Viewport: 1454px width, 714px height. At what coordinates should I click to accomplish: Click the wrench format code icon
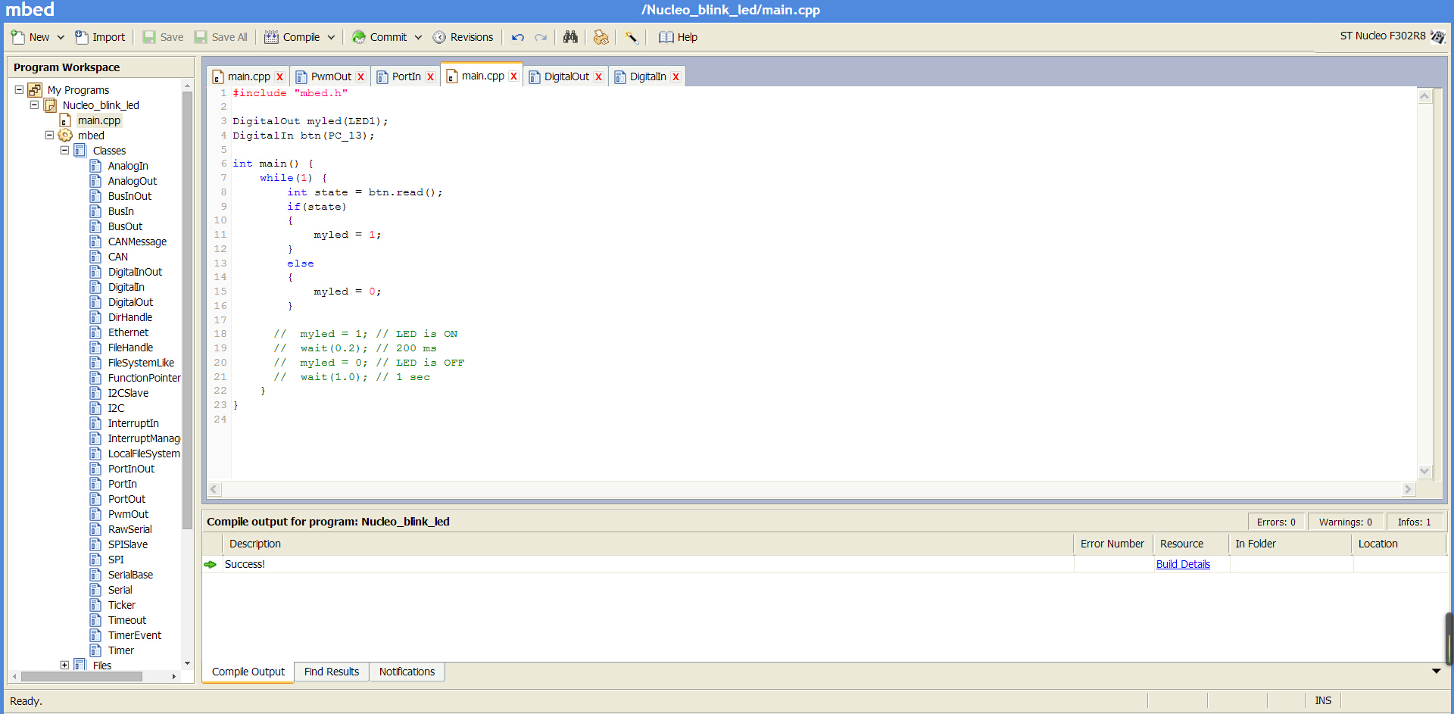(x=632, y=37)
